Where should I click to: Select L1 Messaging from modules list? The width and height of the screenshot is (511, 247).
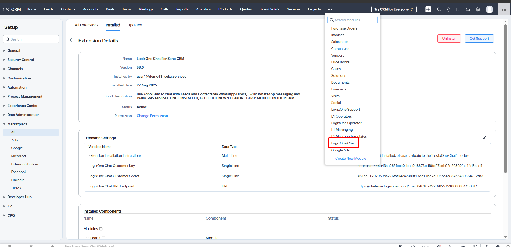pyautogui.click(x=342, y=130)
